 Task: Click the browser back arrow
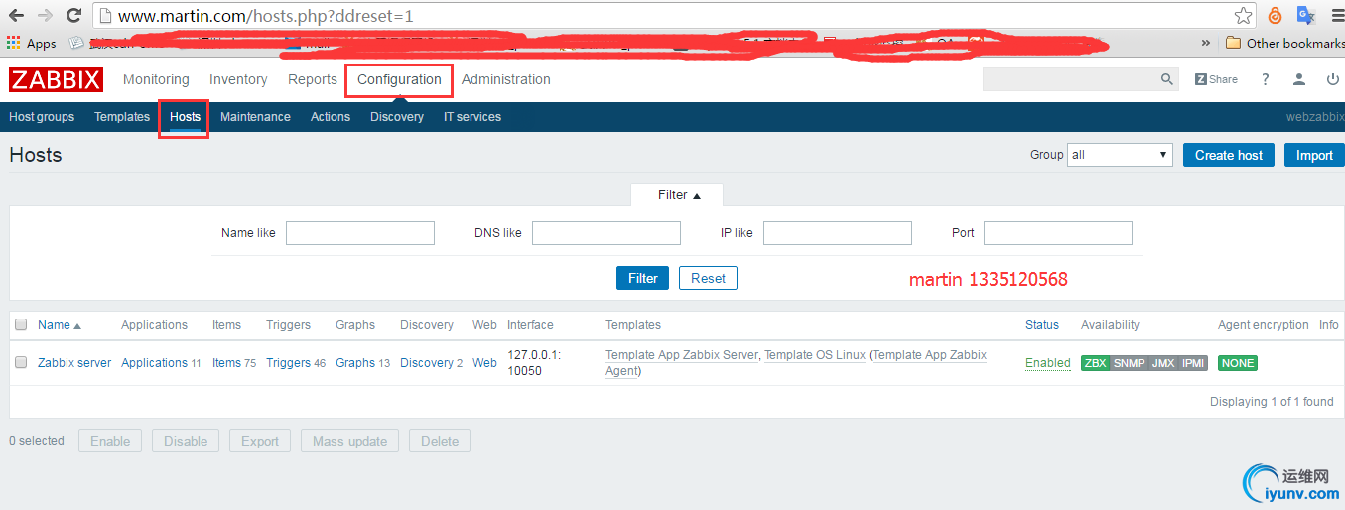[16, 15]
